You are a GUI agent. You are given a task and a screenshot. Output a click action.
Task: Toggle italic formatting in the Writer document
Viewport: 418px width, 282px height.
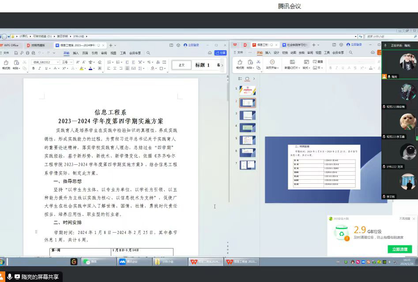click(x=40, y=68)
